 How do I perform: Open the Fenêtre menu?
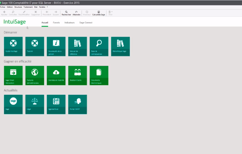click(x=42, y=7)
